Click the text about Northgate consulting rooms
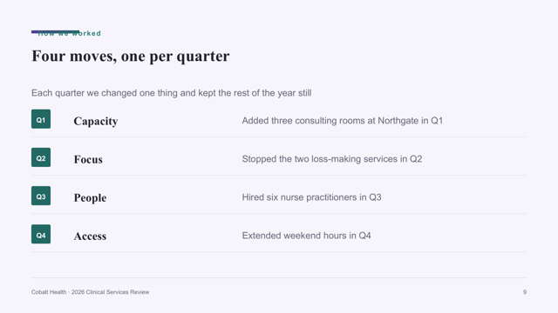This screenshot has width=558, height=313. click(343, 121)
